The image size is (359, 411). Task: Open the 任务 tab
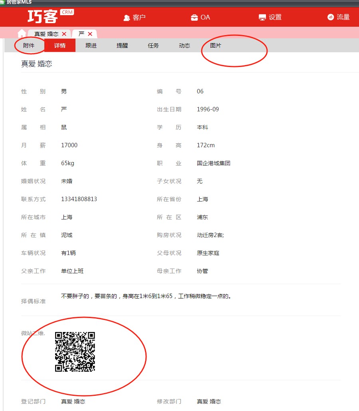click(153, 45)
